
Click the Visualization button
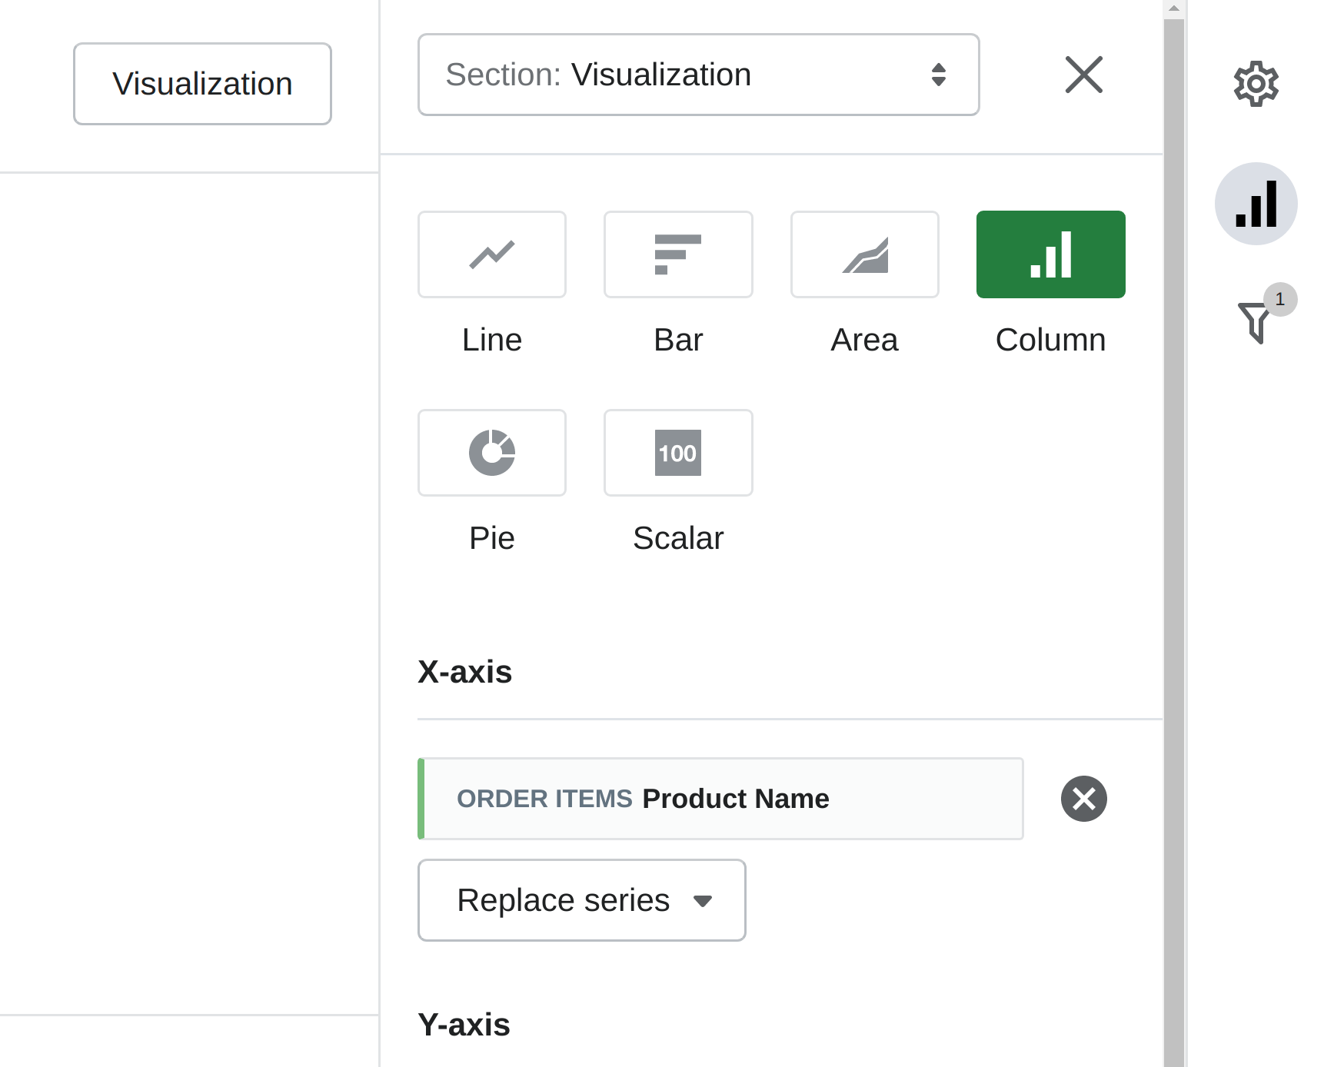[202, 83]
